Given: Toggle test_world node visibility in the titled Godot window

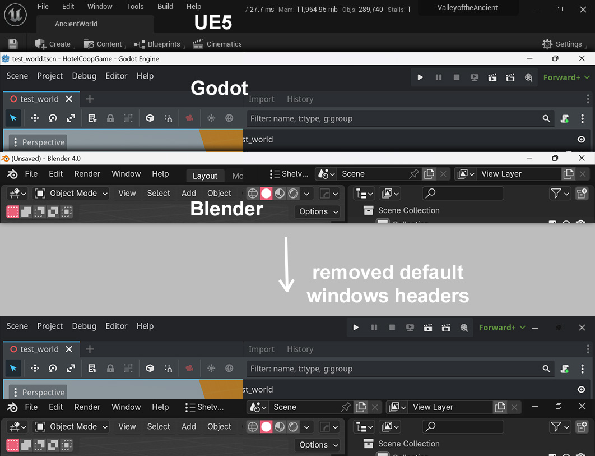Looking at the screenshot, I should click(581, 140).
